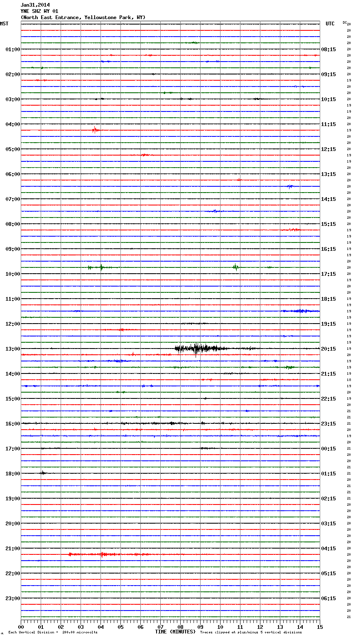The width and height of the screenshot is (353, 638).
Task: Click the UTC timezone label
Action: pos(330,24)
